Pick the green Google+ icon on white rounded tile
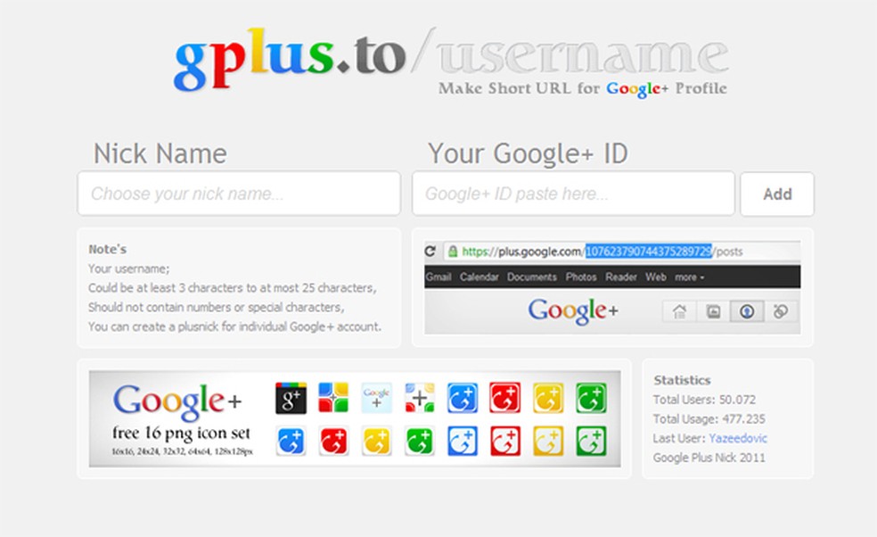Viewport: 877px width, 537px height. [420, 442]
